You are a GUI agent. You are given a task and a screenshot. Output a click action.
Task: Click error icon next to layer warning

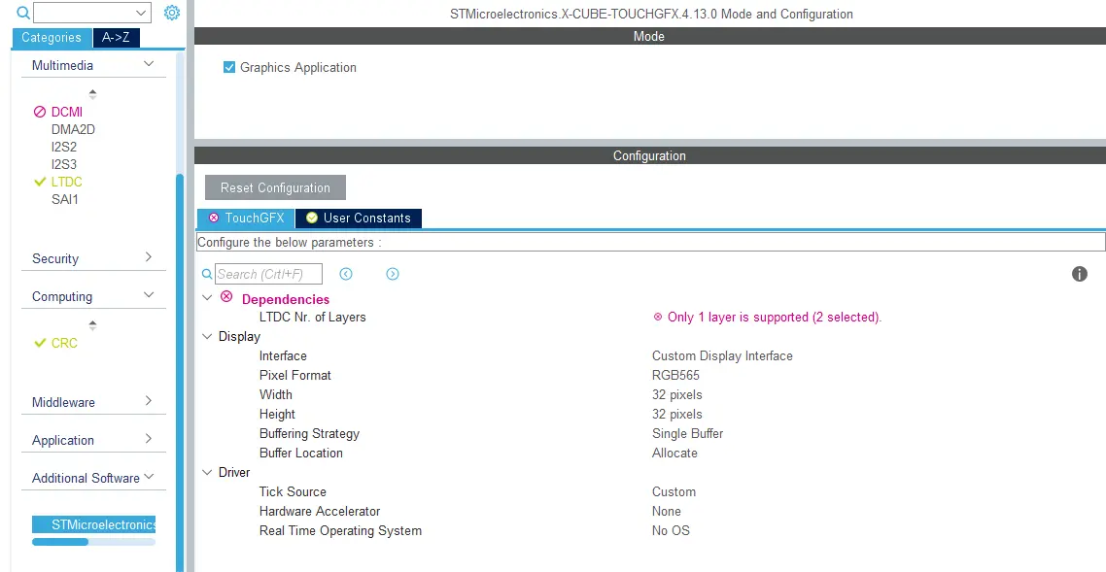click(657, 317)
